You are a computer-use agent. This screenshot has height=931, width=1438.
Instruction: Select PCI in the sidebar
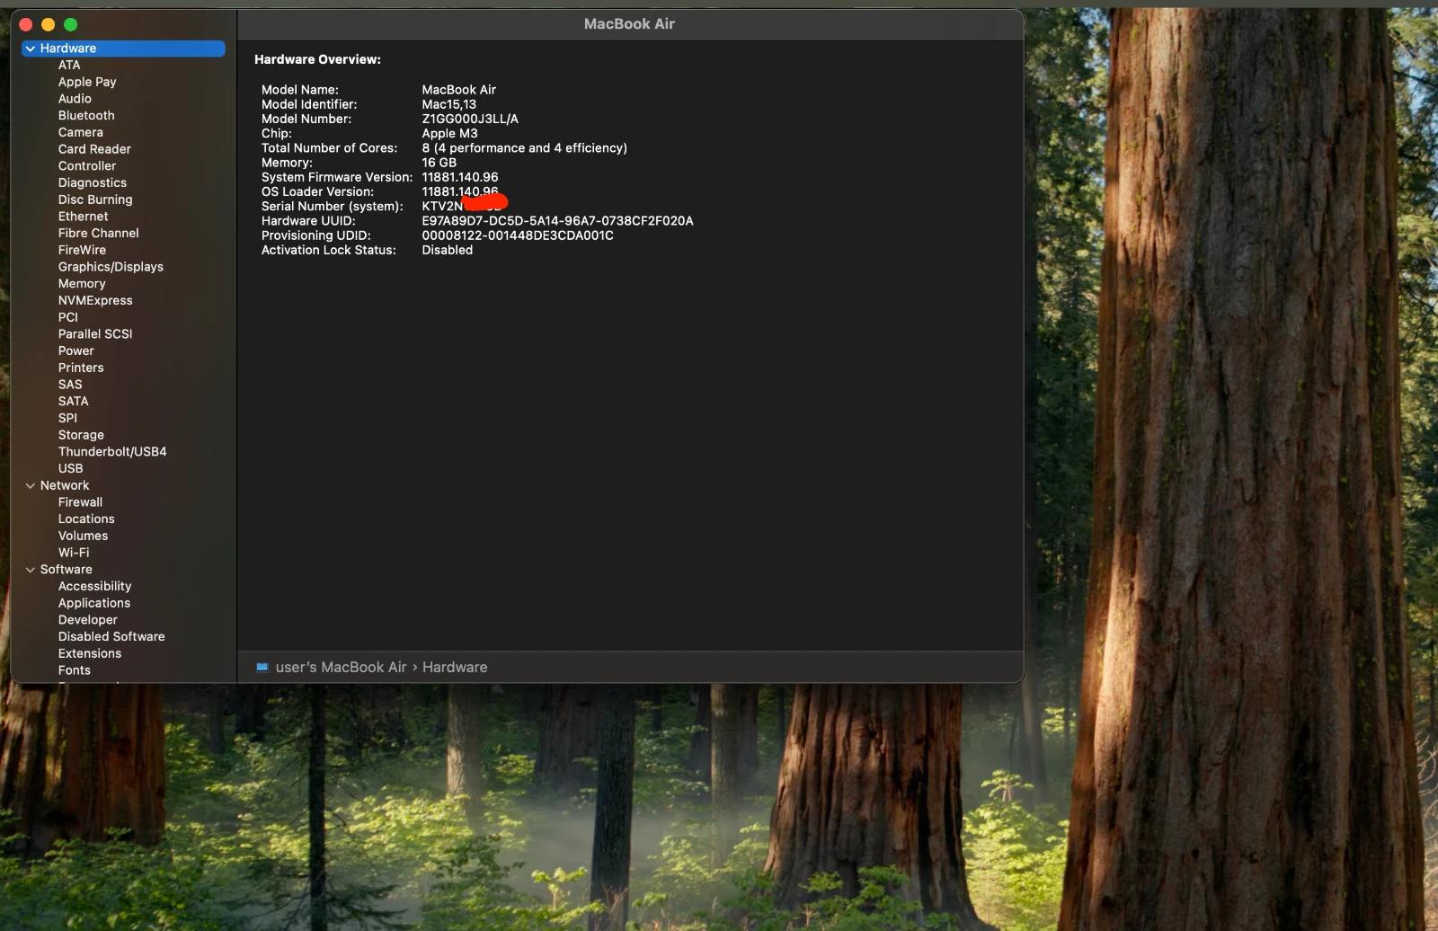click(68, 317)
